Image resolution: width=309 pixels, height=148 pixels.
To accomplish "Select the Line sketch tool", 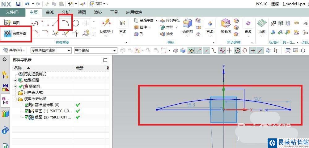I will click(x=55, y=23).
